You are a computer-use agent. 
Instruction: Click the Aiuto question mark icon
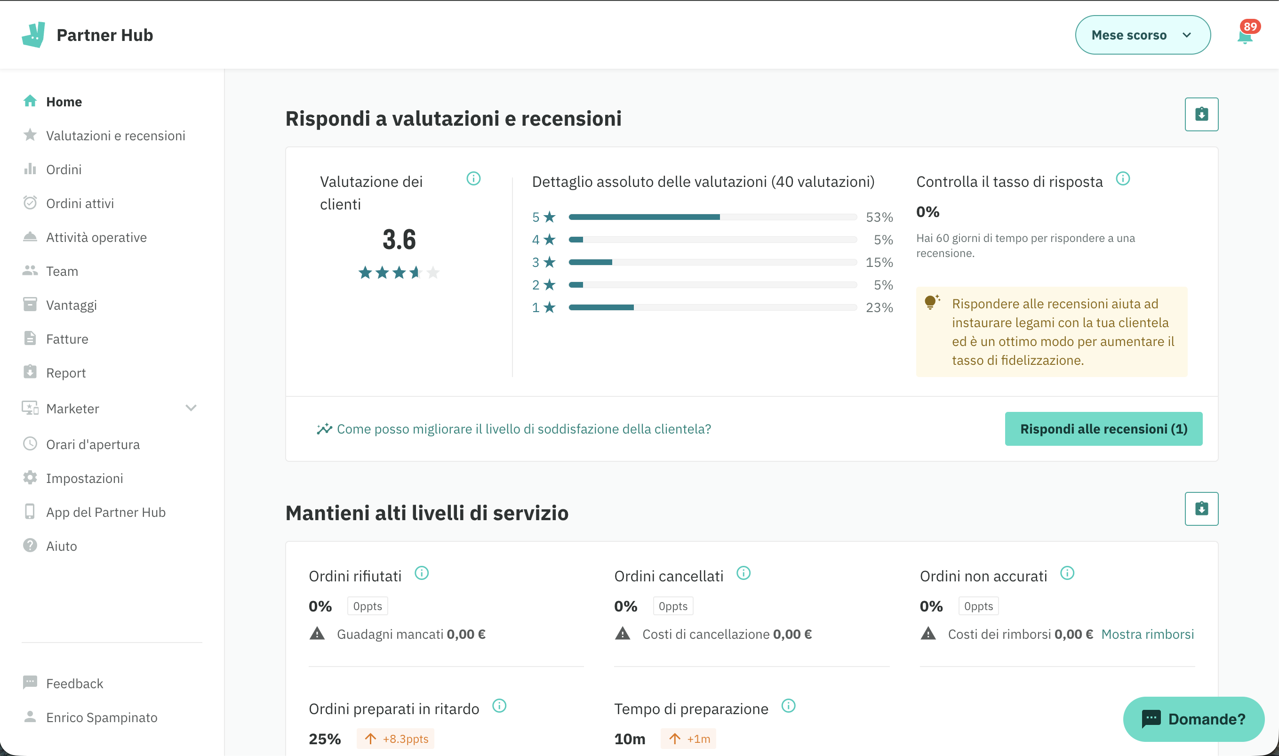point(30,546)
